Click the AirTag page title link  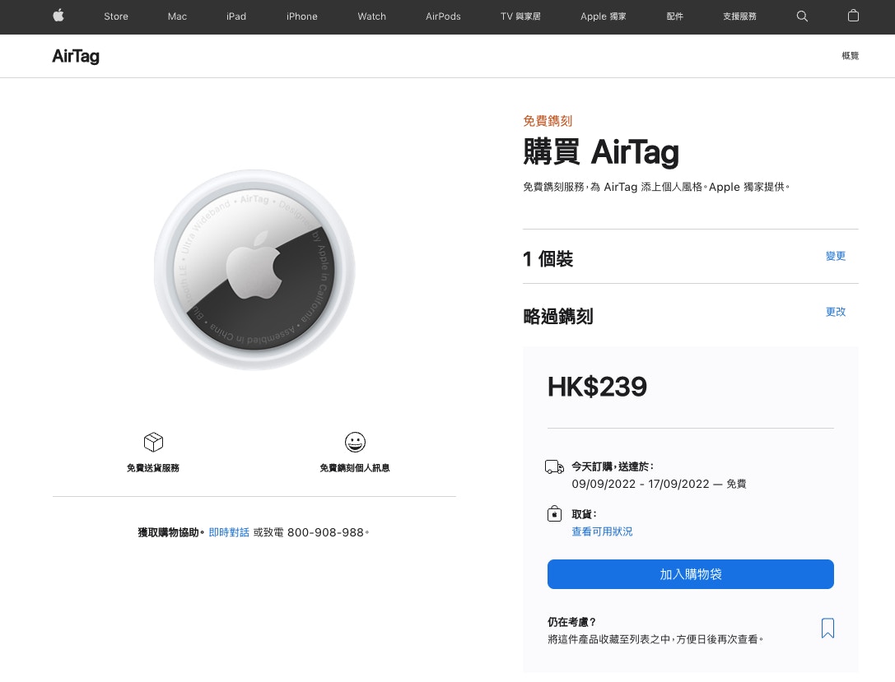click(76, 56)
